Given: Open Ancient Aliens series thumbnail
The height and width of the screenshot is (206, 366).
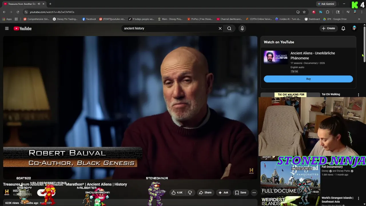Looking at the screenshot, I should point(276,58).
